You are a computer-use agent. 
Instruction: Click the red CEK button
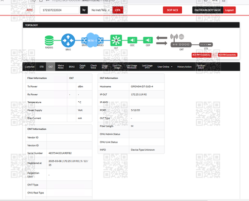pos(118,10)
